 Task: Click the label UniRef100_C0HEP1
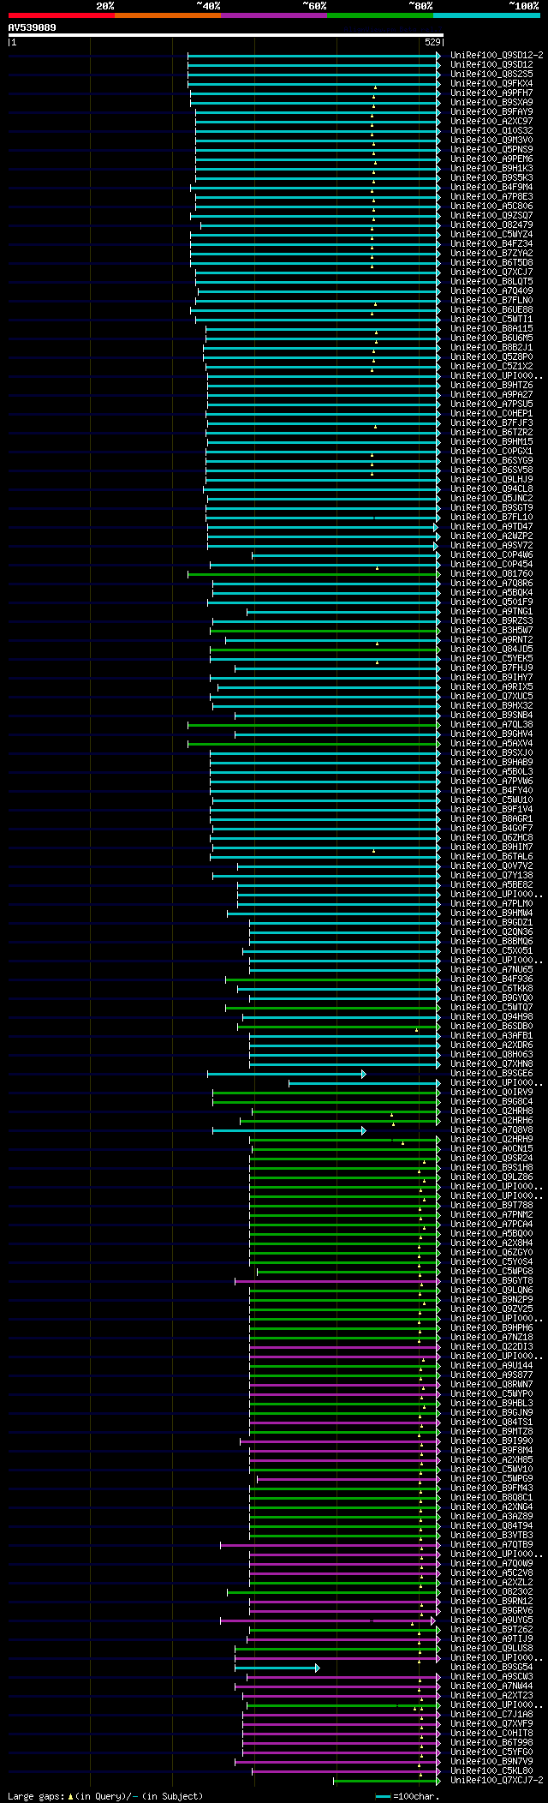[491, 414]
